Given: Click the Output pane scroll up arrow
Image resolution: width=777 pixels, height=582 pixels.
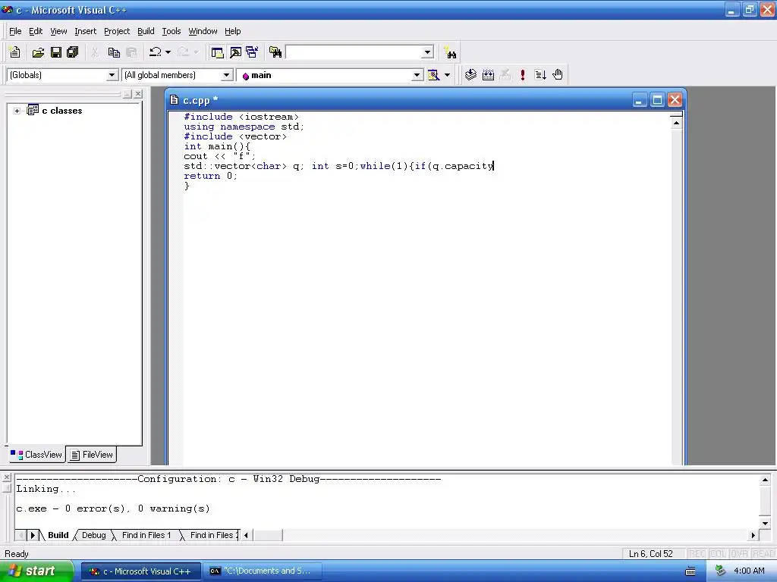Looking at the screenshot, I should 765,480.
